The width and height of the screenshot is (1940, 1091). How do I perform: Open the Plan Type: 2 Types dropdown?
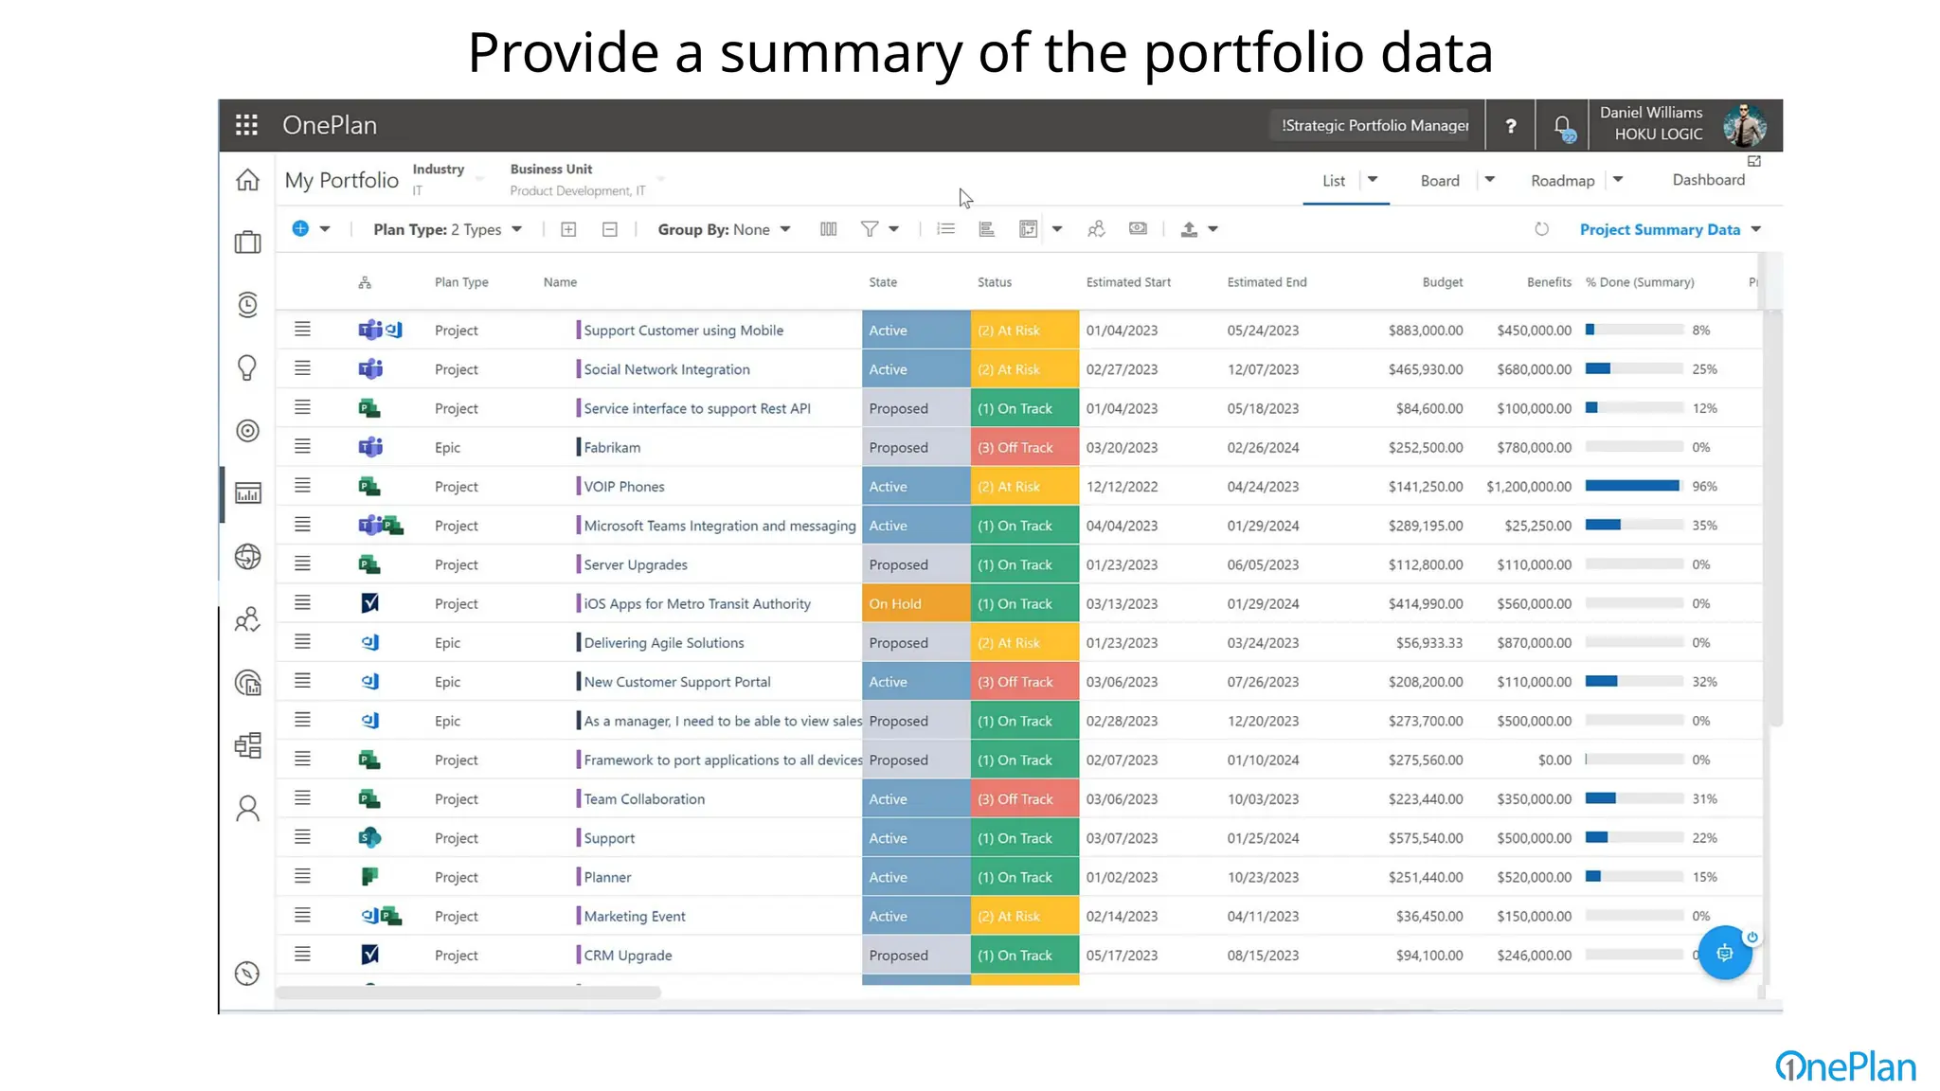tap(447, 229)
